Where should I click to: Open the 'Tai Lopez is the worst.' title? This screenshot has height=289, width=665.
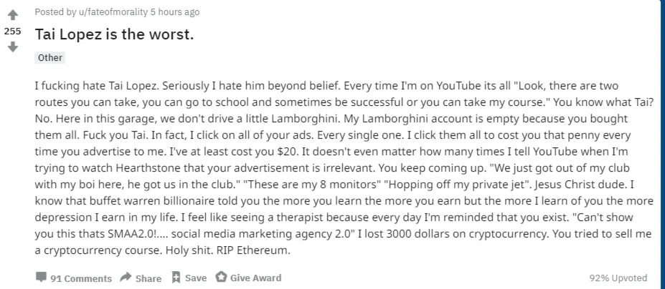click(x=114, y=34)
